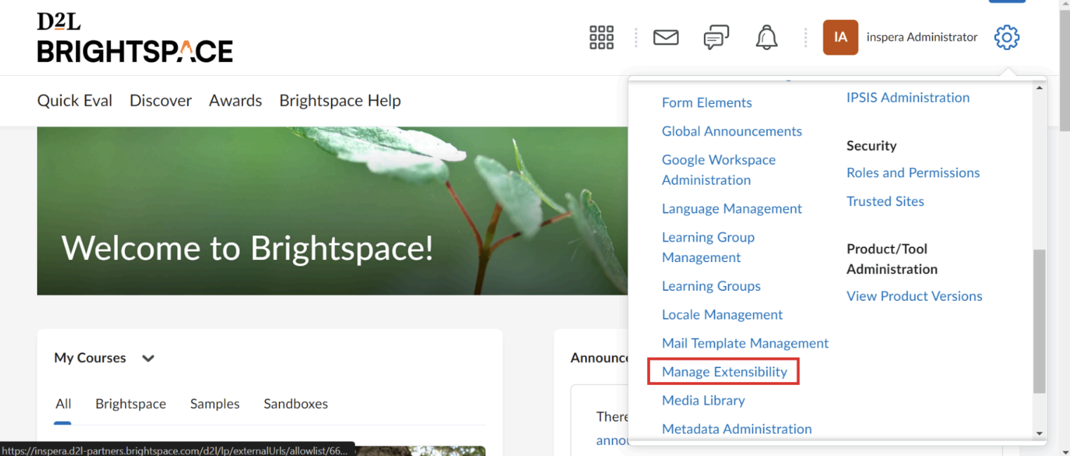Click the Product/Tool Administration heading
The width and height of the screenshot is (1070, 456).
pyautogui.click(x=892, y=259)
